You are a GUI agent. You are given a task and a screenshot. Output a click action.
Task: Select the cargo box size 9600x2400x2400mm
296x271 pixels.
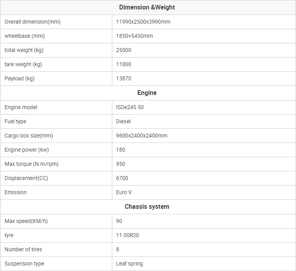(141, 135)
